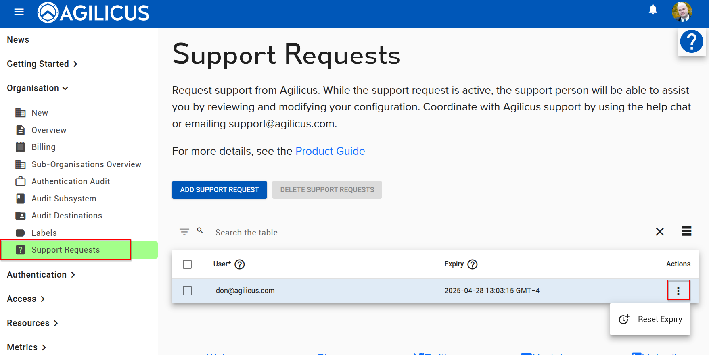This screenshot has height=355, width=709.
Task: Open the Product Guide link
Action: pyautogui.click(x=330, y=151)
